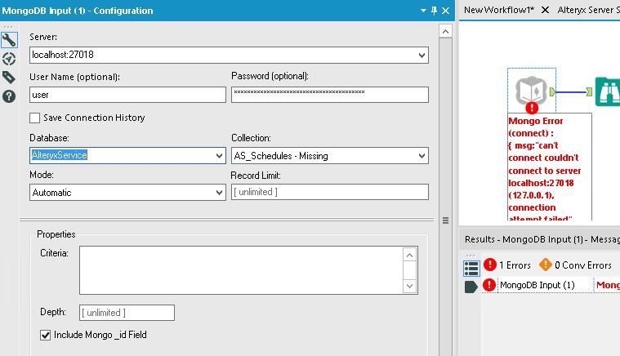Click the Record Limit field
Image resolution: width=620 pixels, height=356 pixels.
330,192
